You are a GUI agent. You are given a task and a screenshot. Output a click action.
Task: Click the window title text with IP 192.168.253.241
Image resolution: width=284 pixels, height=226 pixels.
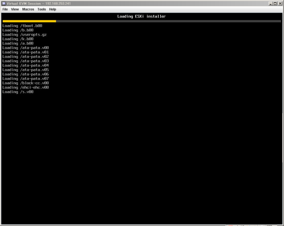[39, 4]
